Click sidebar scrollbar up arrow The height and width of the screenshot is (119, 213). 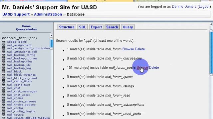[52, 35]
